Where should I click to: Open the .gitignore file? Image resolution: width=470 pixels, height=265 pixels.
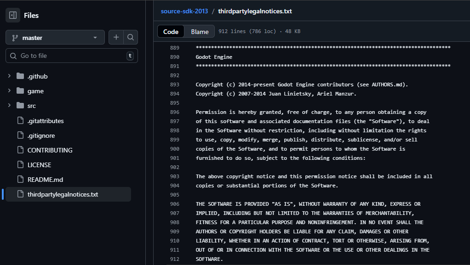(42, 135)
